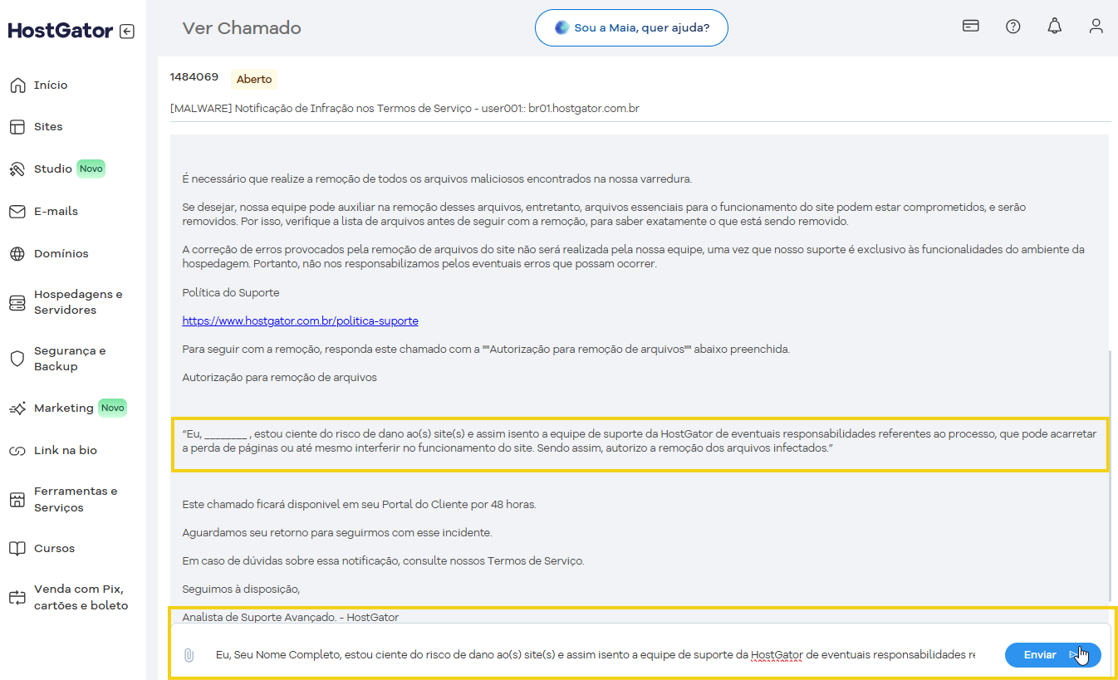Click 'Autorização para remoção de arquivos' heading line
The height and width of the screenshot is (680, 1118).
[x=280, y=378]
